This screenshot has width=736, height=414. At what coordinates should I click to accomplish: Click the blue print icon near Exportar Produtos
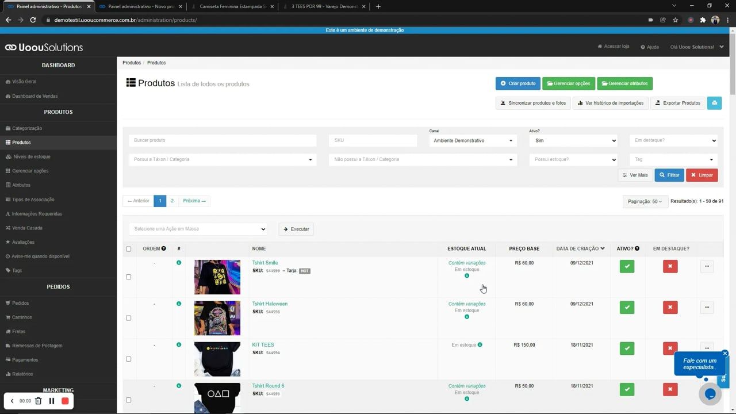click(714, 102)
